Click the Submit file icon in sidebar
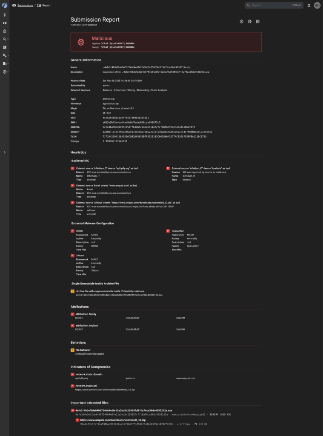Image resolution: width=323 pixels, height=436 pixels. pyautogui.click(x=5, y=15)
